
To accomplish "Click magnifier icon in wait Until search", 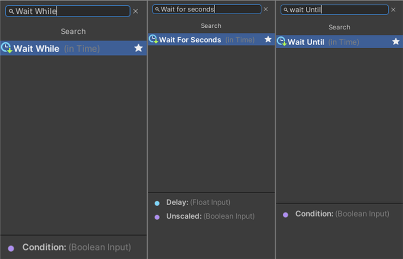I will pyautogui.click(x=285, y=10).
